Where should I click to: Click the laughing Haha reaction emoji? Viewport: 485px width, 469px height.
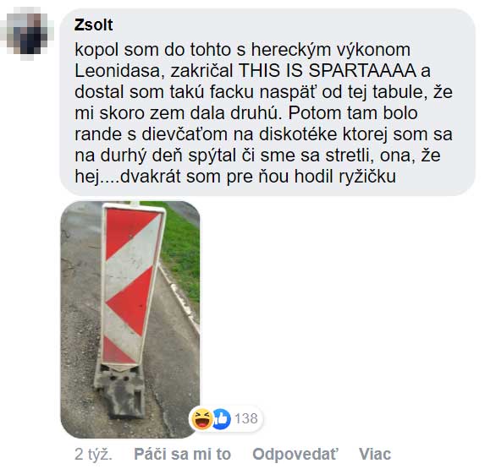tap(201, 419)
